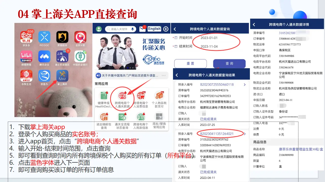Viewport: 325px width, 182px height.
Task: Open the mail inbox envelope icon
Action: pyautogui.click(x=142, y=29)
